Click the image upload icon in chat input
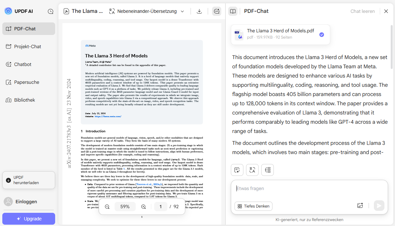The height and width of the screenshot is (226, 395). (360, 206)
